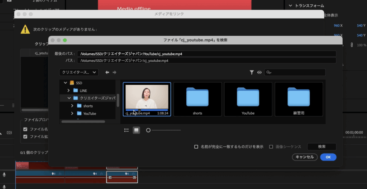
Task: Select YouTube folder in sidebar tree
Action: tap(89, 114)
